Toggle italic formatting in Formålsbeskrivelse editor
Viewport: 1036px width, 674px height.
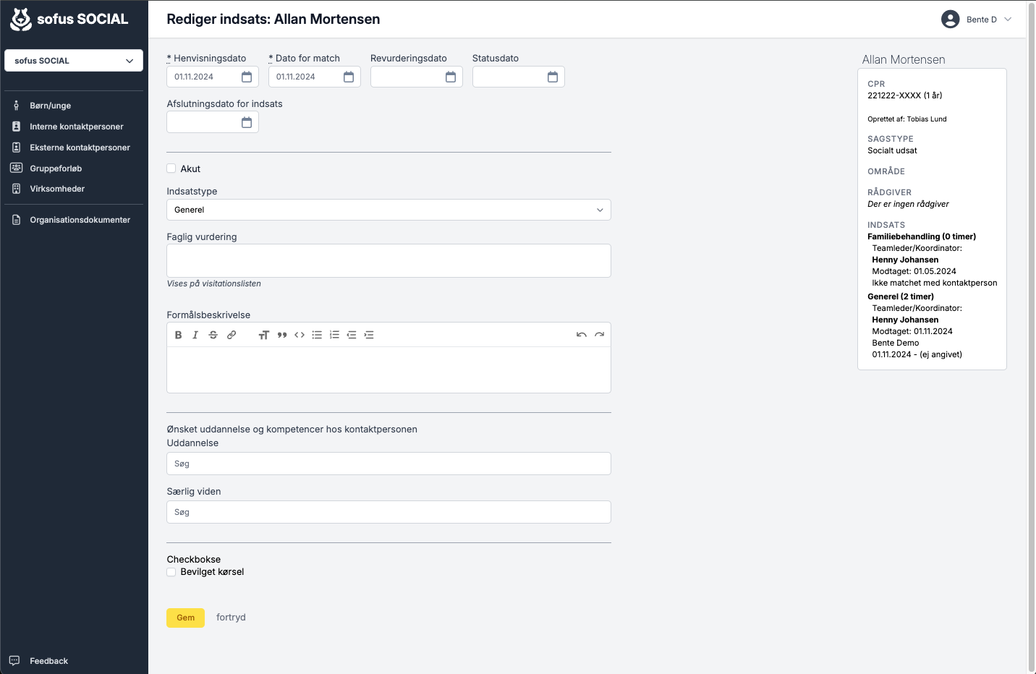click(195, 335)
